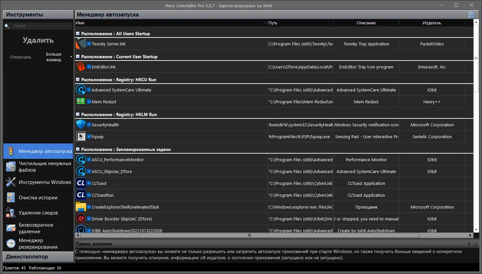
Task: Click the History Cleaner icon
Action: [x=11, y=197]
